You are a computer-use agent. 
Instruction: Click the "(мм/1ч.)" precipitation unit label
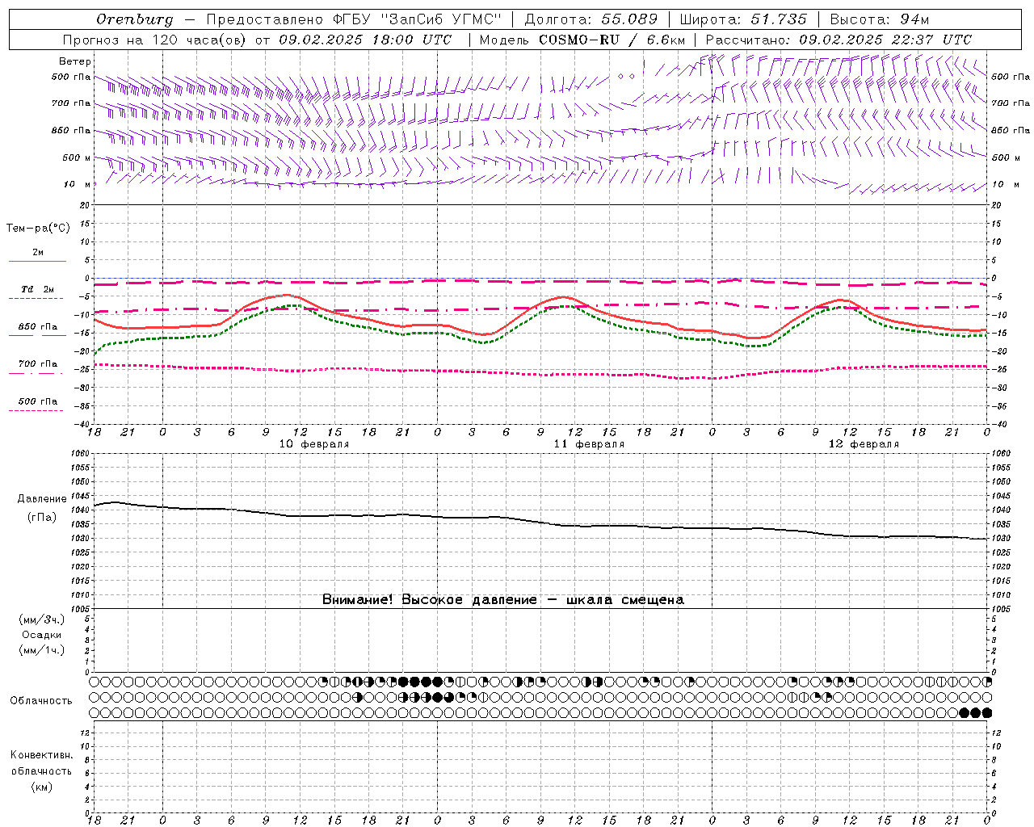coord(42,650)
